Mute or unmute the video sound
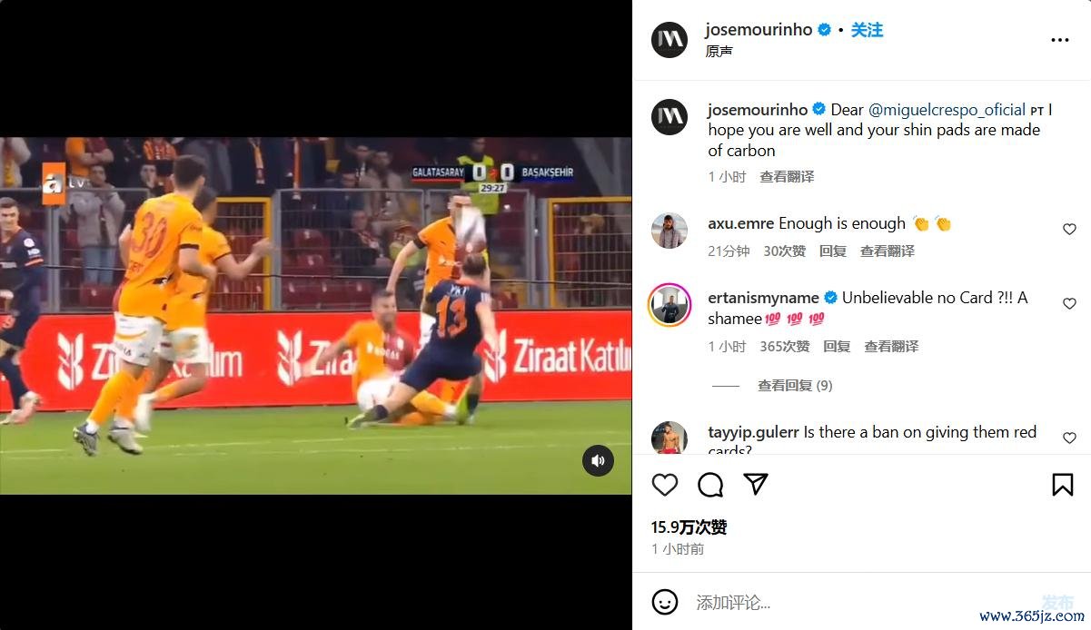Viewport: 1091px width, 630px height. point(598,461)
